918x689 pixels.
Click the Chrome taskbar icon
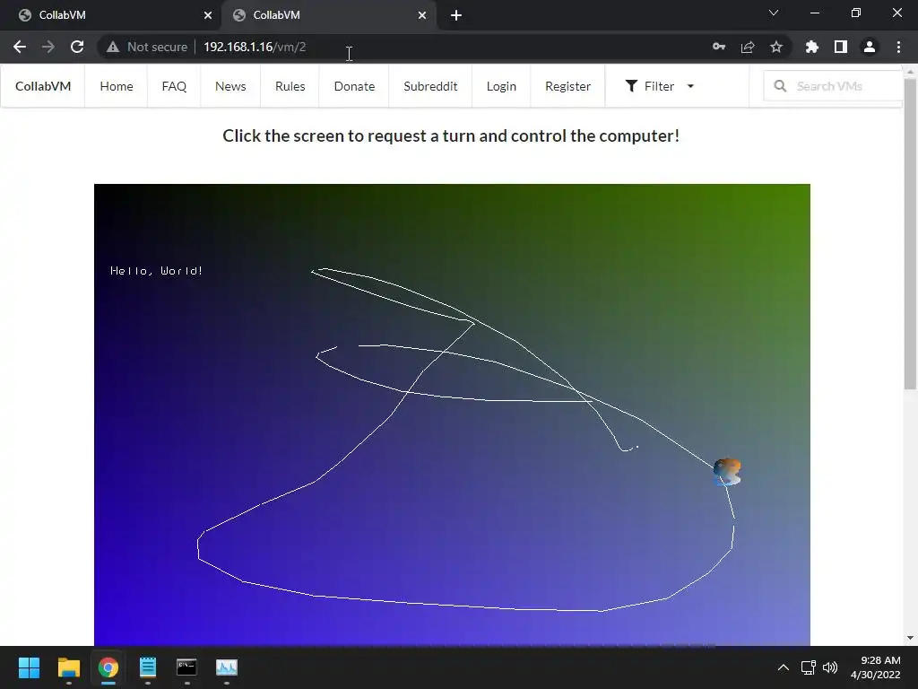pyautogui.click(x=108, y=667)
